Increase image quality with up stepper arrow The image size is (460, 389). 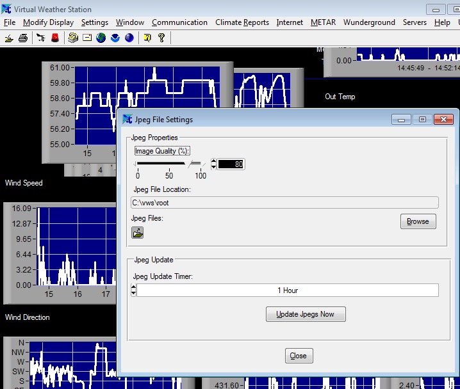[x=214, y=161]
